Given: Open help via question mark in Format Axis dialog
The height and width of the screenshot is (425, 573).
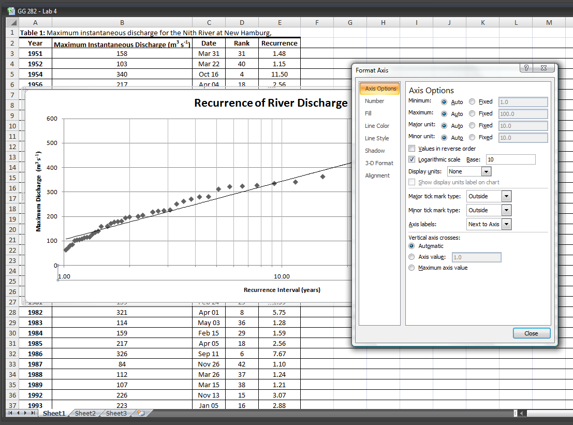Looking at the screenshot, I should coord(526,68).
